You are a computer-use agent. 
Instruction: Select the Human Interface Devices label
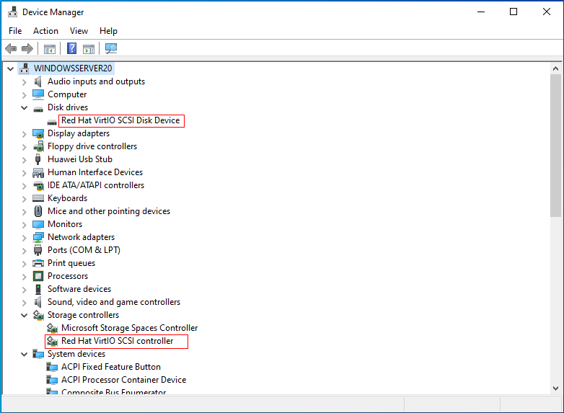click(95, 172)
